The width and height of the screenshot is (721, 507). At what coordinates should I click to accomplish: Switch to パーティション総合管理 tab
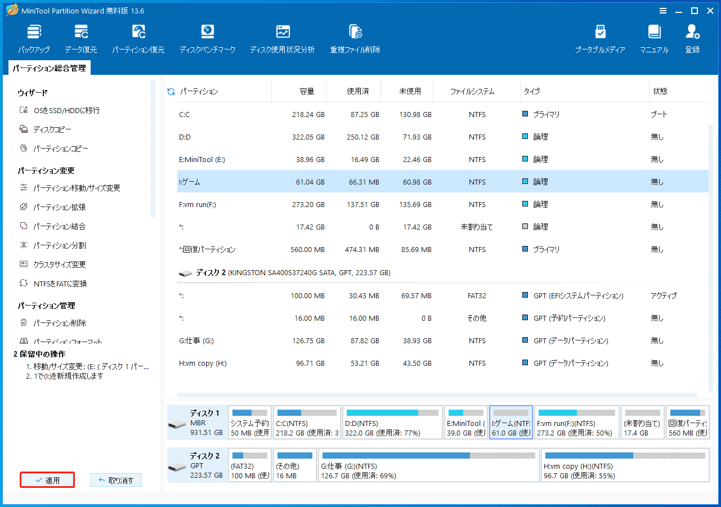[x=50, y=68]
